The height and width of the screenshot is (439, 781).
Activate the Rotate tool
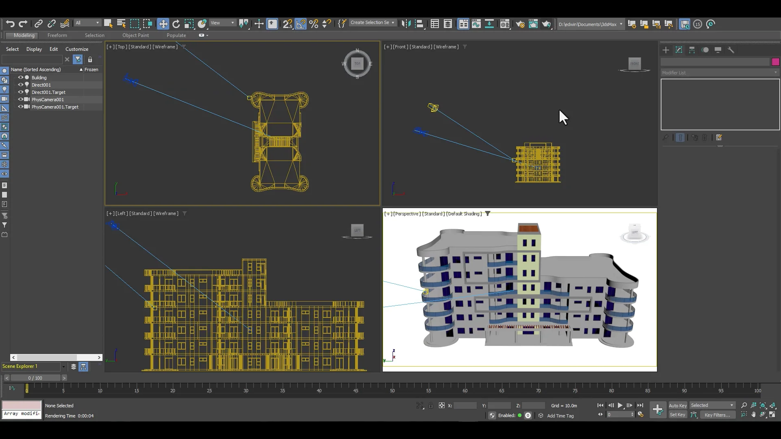tap(176, 24)
